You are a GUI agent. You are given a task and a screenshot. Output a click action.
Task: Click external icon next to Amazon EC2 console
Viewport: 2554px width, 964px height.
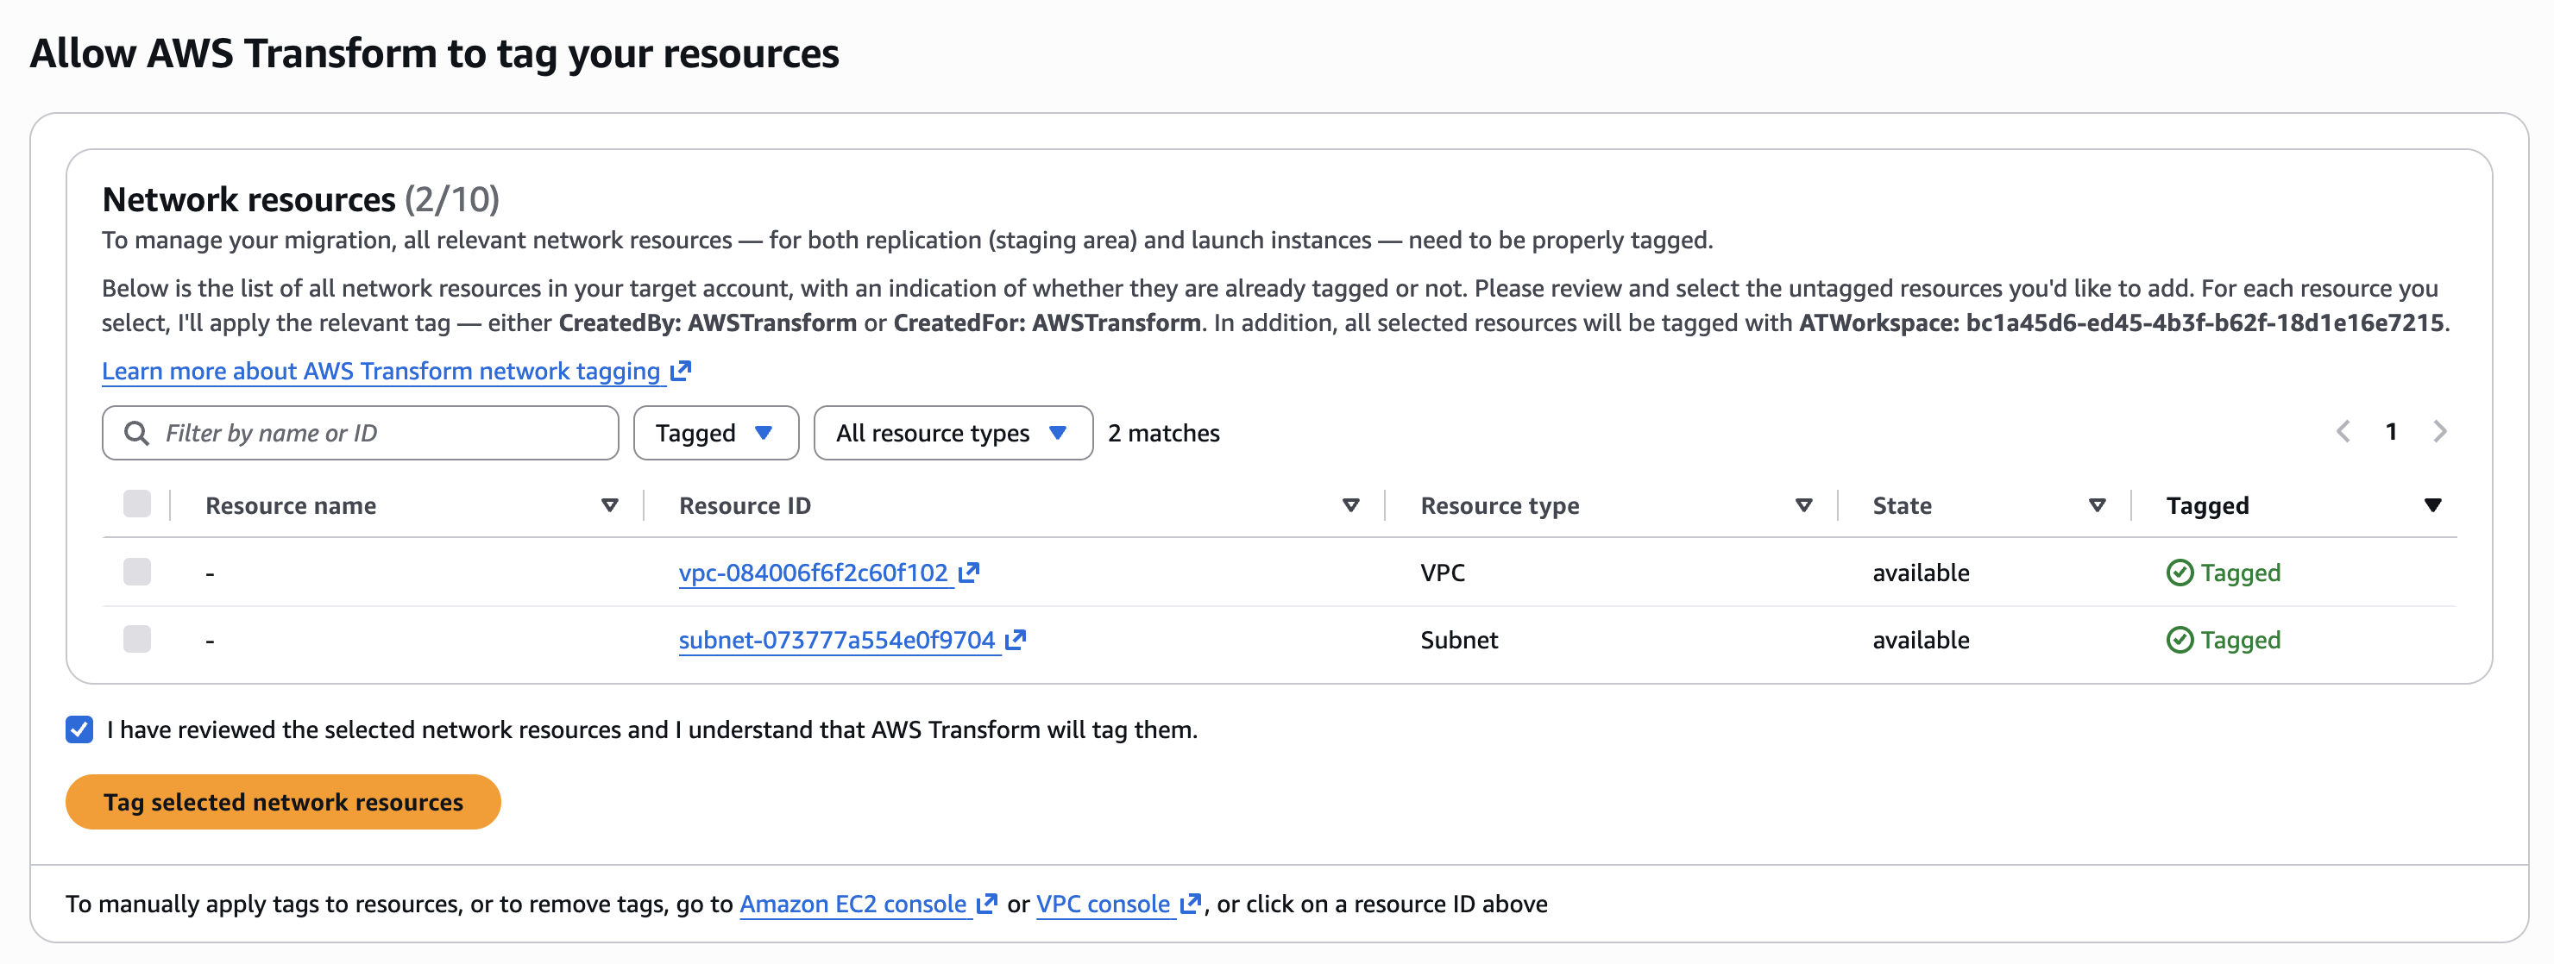(x=986, y=904)
